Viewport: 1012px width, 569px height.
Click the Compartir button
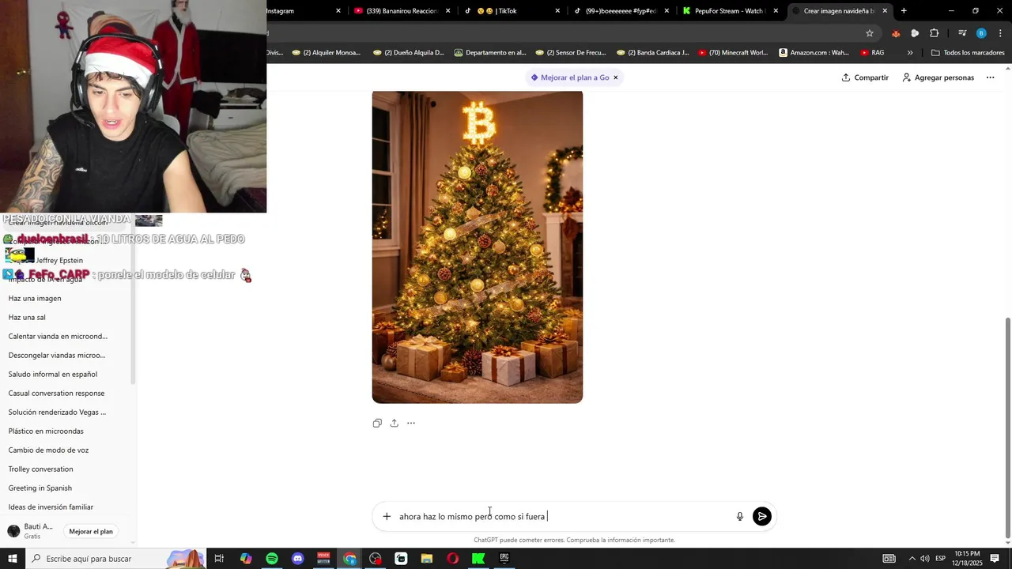(865, 77)
